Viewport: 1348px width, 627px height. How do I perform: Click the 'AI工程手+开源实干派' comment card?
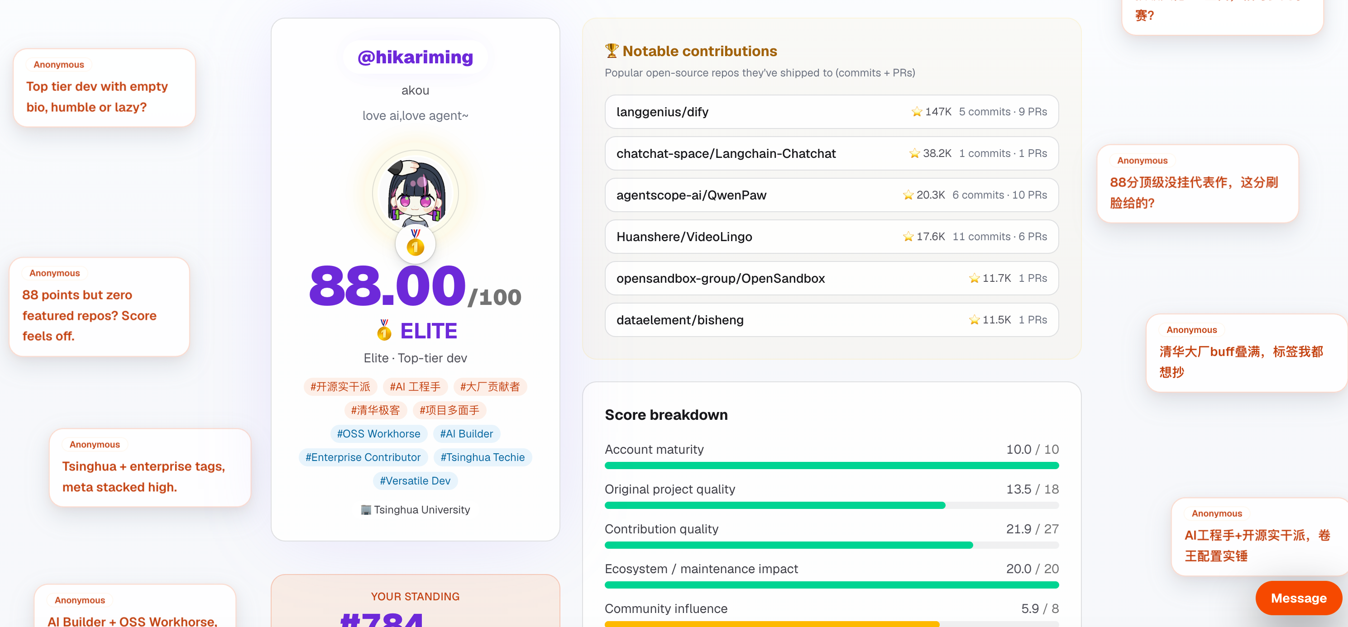[x=1259, y=537]
